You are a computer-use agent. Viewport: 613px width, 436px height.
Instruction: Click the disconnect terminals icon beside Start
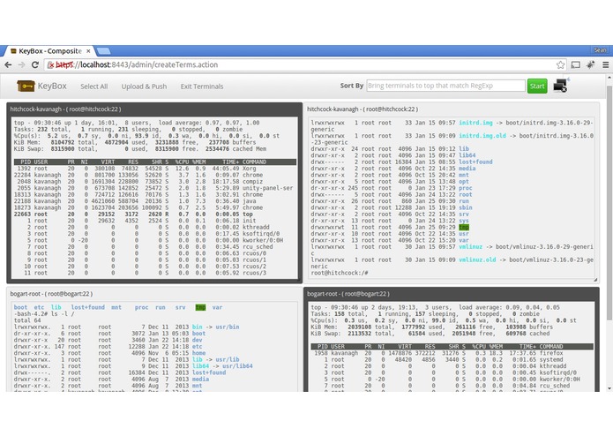pyautogui.click(x=561, y=86)
